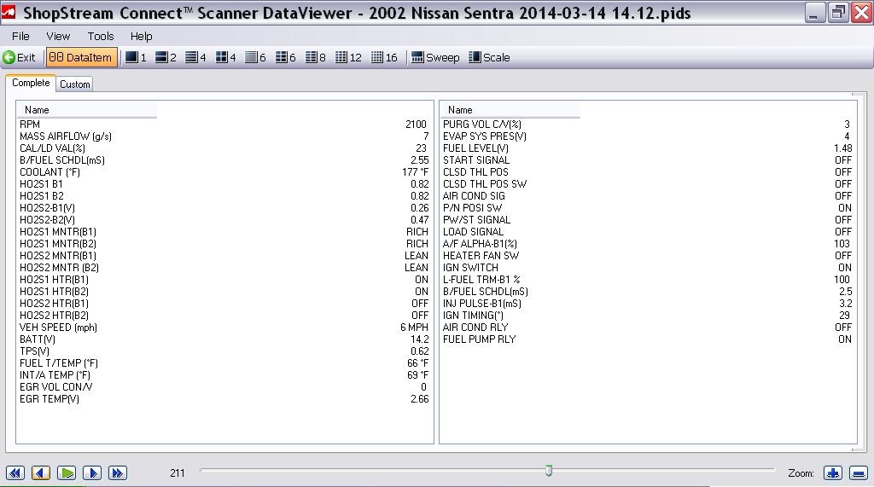Image resolution: width=874 pixels, height=487 pixels.
Task: Select the HO2S2 MNTR (B2) row
Action: point(224,268)
